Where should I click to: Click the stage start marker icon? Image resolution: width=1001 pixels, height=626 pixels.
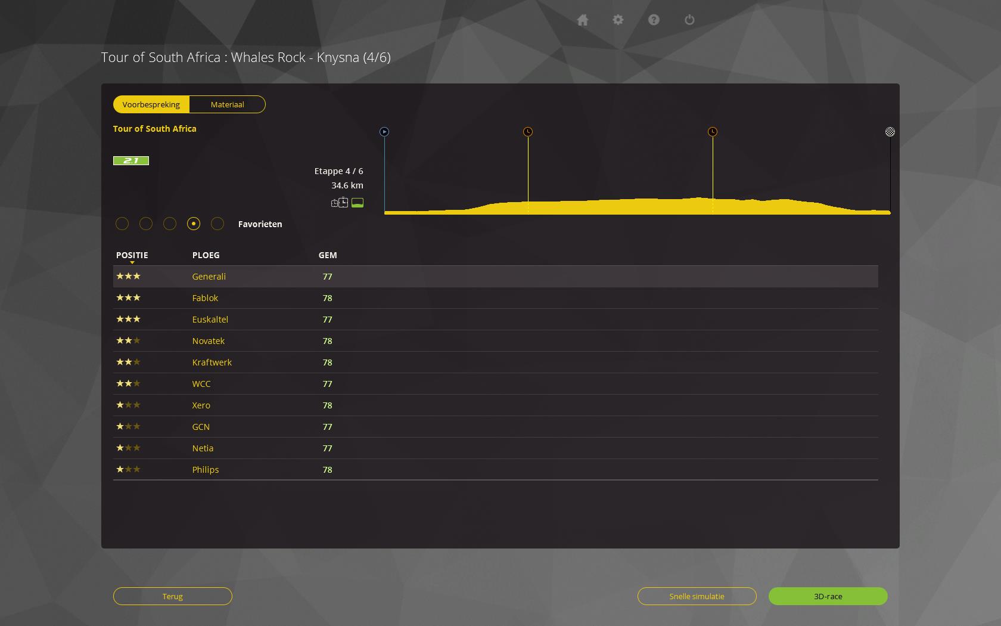(384, 132)
